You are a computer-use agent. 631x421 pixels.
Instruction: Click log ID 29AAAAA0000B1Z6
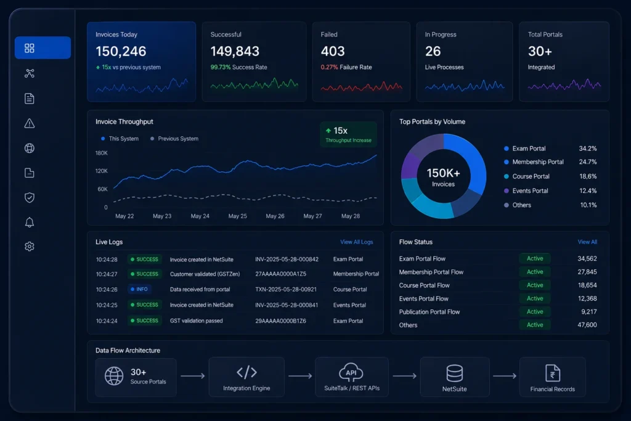tap(280, 321)
